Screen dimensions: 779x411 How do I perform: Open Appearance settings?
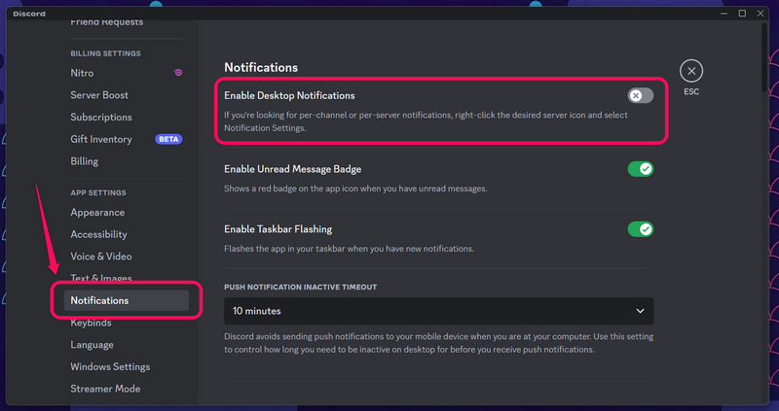click(x=97, y=213)
